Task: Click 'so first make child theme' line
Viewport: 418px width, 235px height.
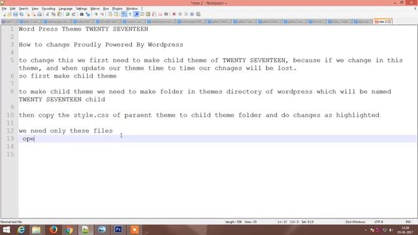Action: [67, 76]
